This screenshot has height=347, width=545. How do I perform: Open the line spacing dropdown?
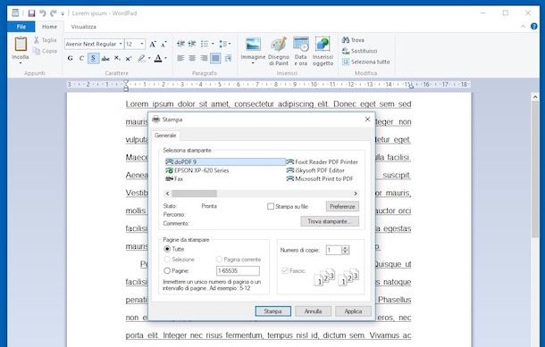pyautogui.click(x=225, y=44)
